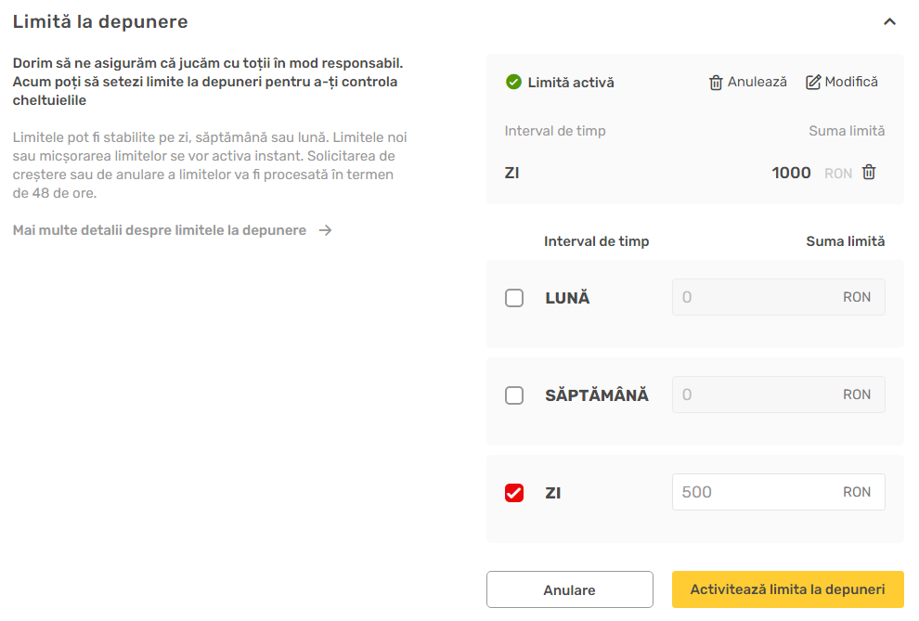
Task: Click the Modifică edit pencil icon
Action: pos(813,83)
